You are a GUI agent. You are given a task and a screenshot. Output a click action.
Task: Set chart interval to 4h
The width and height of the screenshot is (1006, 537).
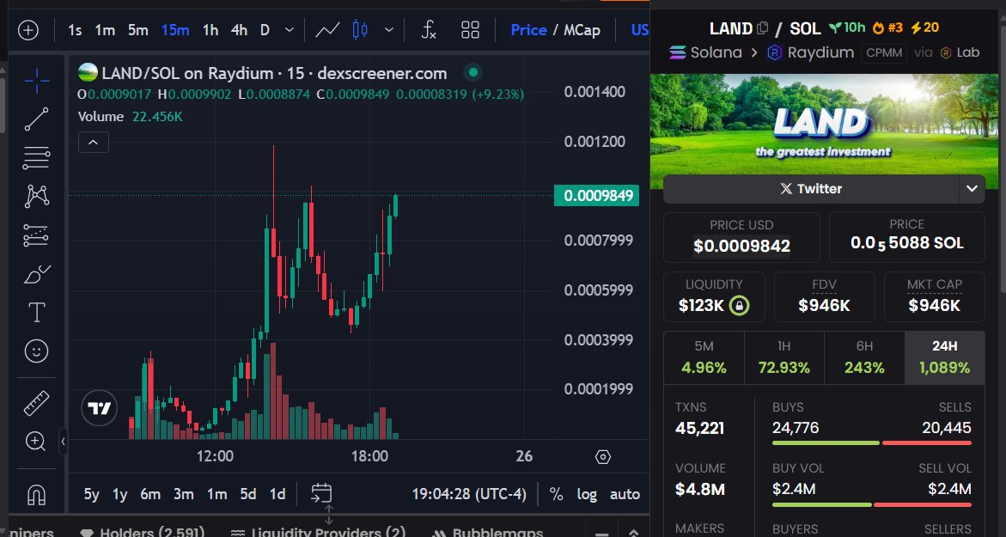(240, 30)
